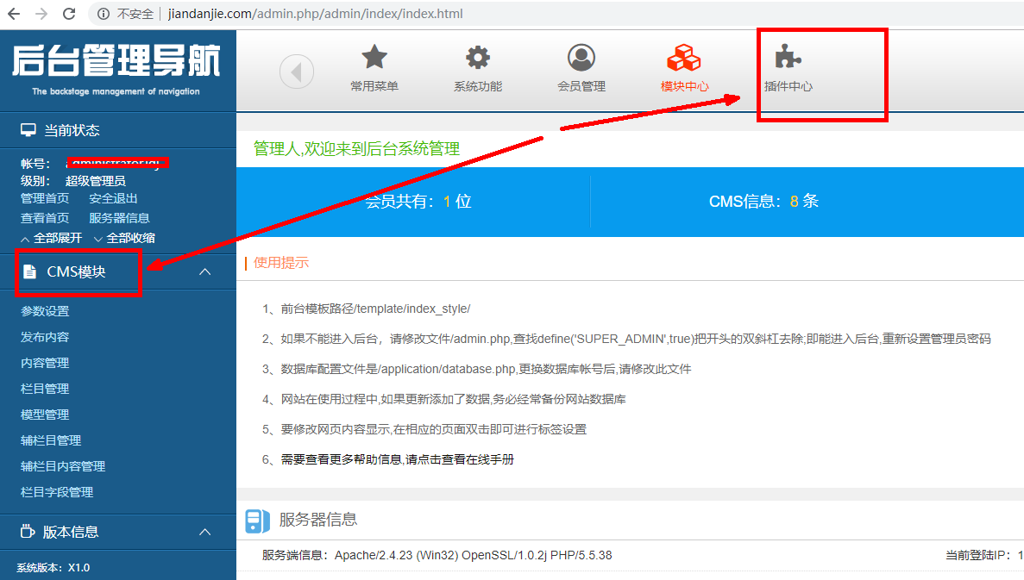Open 系统功能 gear icon
The image size is (1024, 580).
477,58
